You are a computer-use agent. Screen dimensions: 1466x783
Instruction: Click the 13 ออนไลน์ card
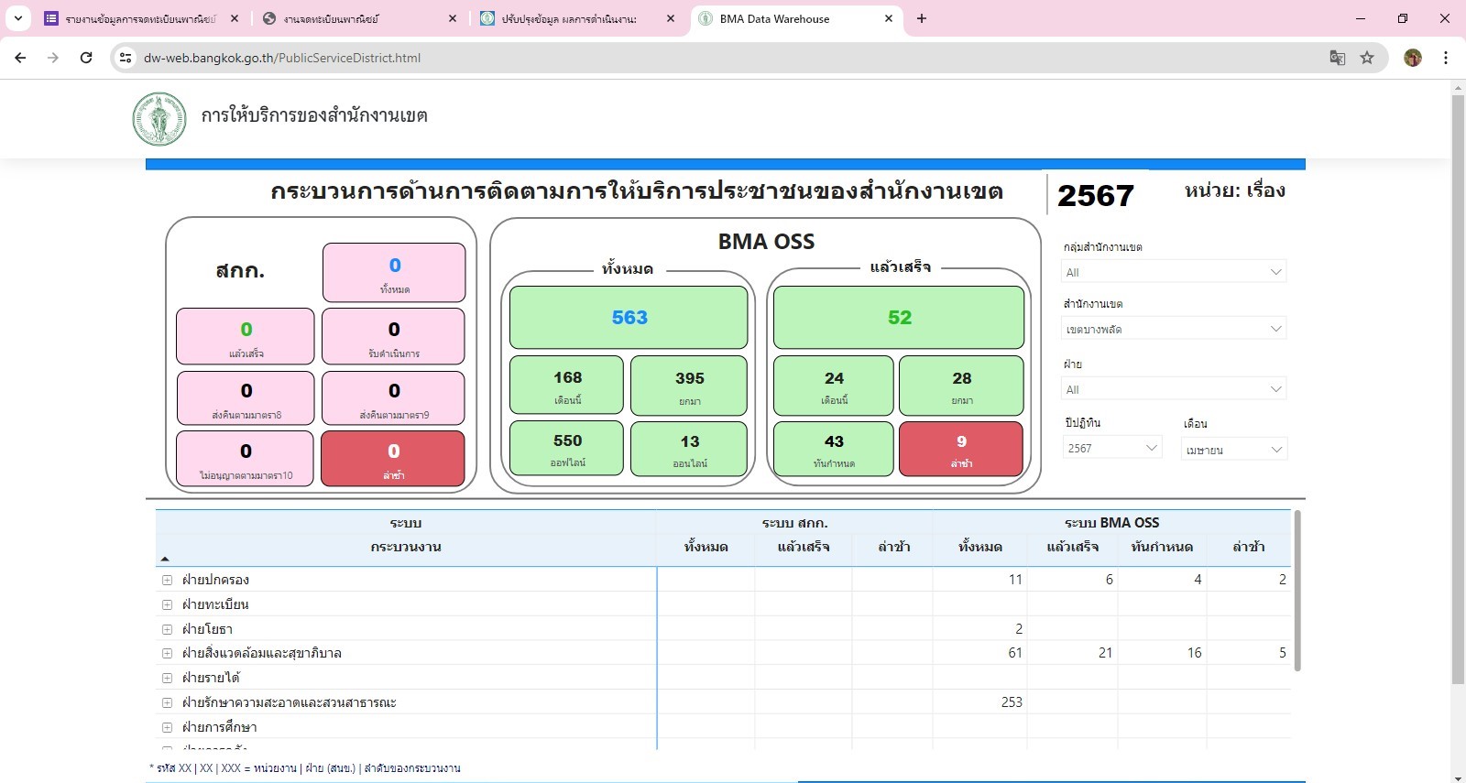click(x=689, y=449)
